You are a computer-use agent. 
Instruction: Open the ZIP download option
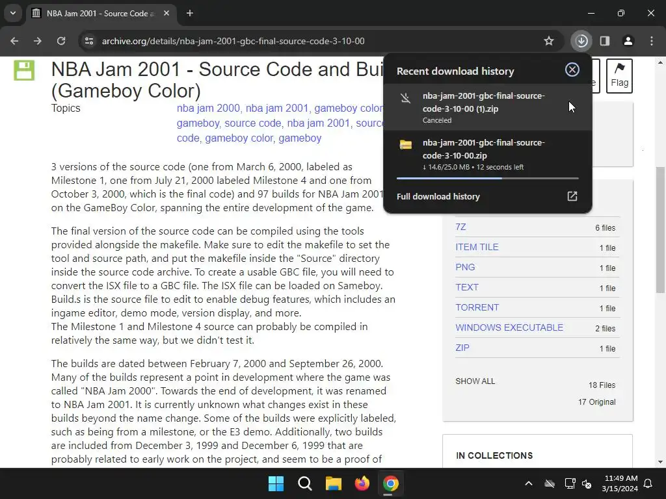click(462, 348)
